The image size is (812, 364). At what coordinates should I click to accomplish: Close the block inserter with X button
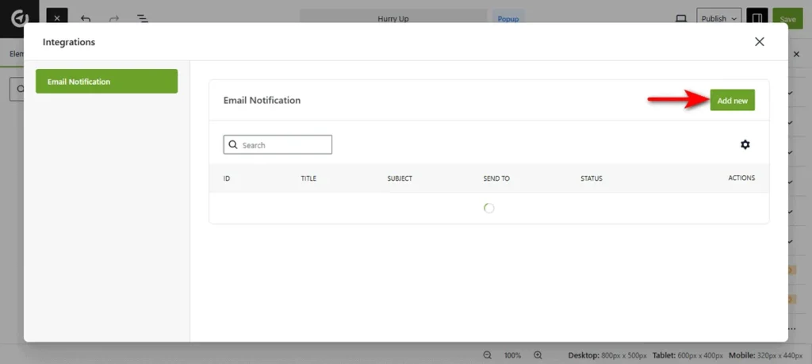click(x=57, y=18)
